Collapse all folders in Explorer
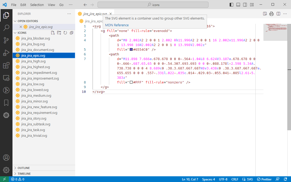 [72, 33]
